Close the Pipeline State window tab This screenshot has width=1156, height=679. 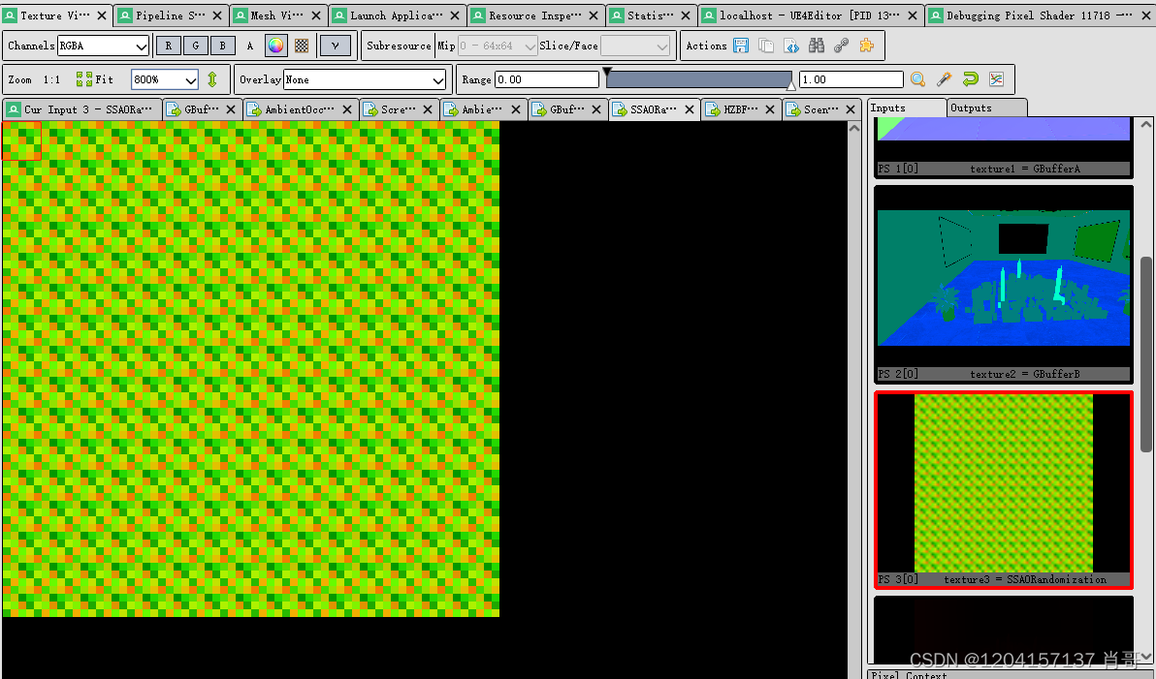[x=217, y=15]
